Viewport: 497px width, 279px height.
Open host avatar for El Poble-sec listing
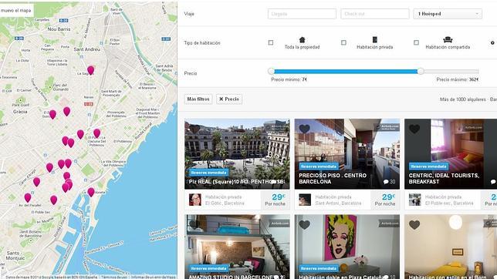click(414, 200)
